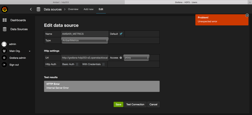Click the Url input field
The height and width of the screenshot is (115, 252).
click(x=85, y=58)
